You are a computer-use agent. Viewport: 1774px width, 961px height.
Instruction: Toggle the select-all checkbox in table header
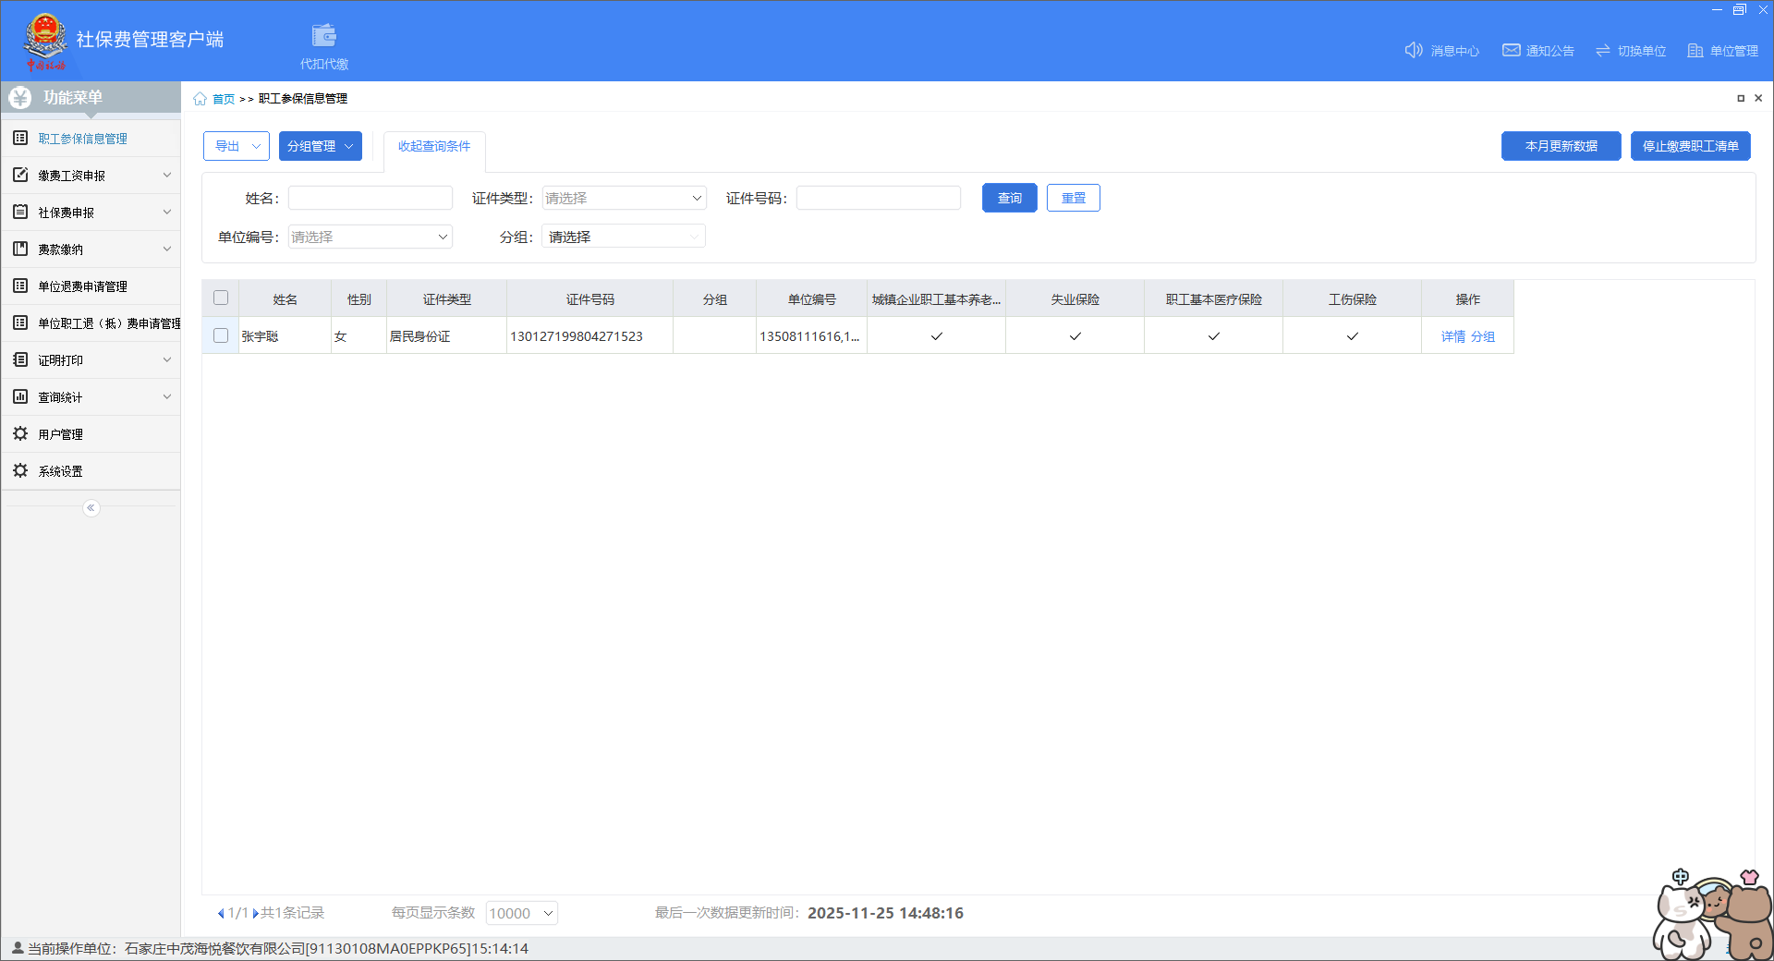coord(221,298)
